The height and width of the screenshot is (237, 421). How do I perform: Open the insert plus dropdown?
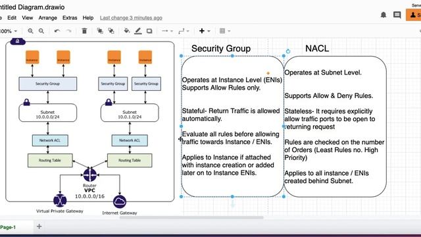[205, 31]
